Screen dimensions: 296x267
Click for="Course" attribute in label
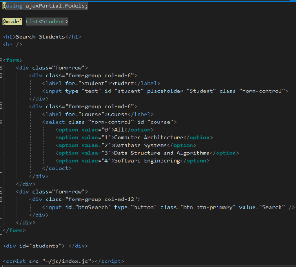[85, 114]
